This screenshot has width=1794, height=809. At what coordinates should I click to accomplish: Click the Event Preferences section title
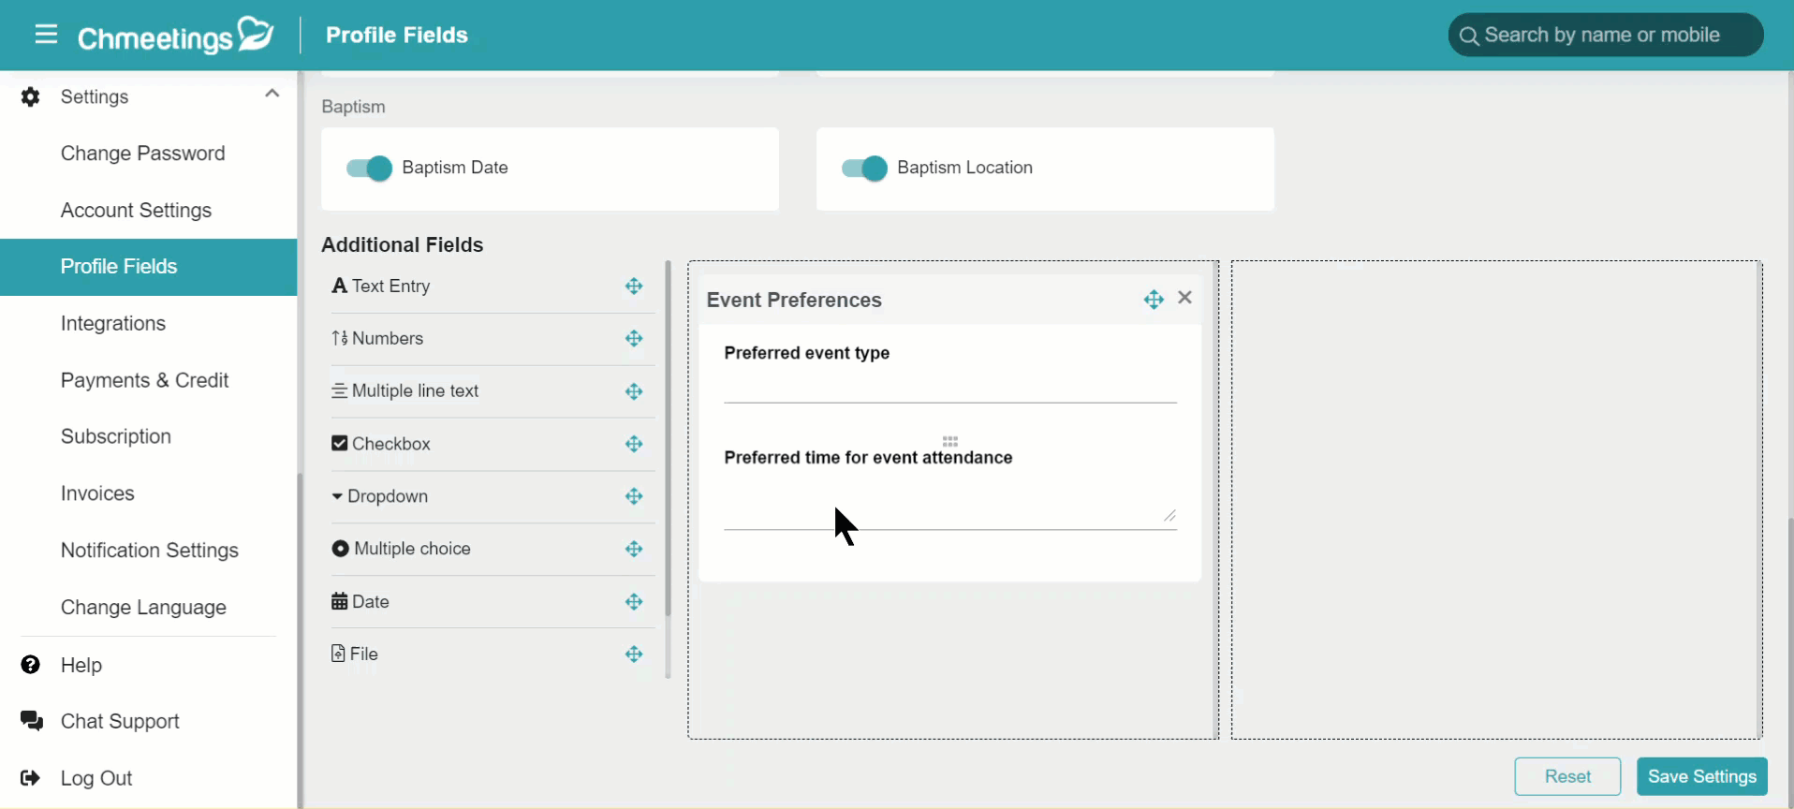coord(794,301)
